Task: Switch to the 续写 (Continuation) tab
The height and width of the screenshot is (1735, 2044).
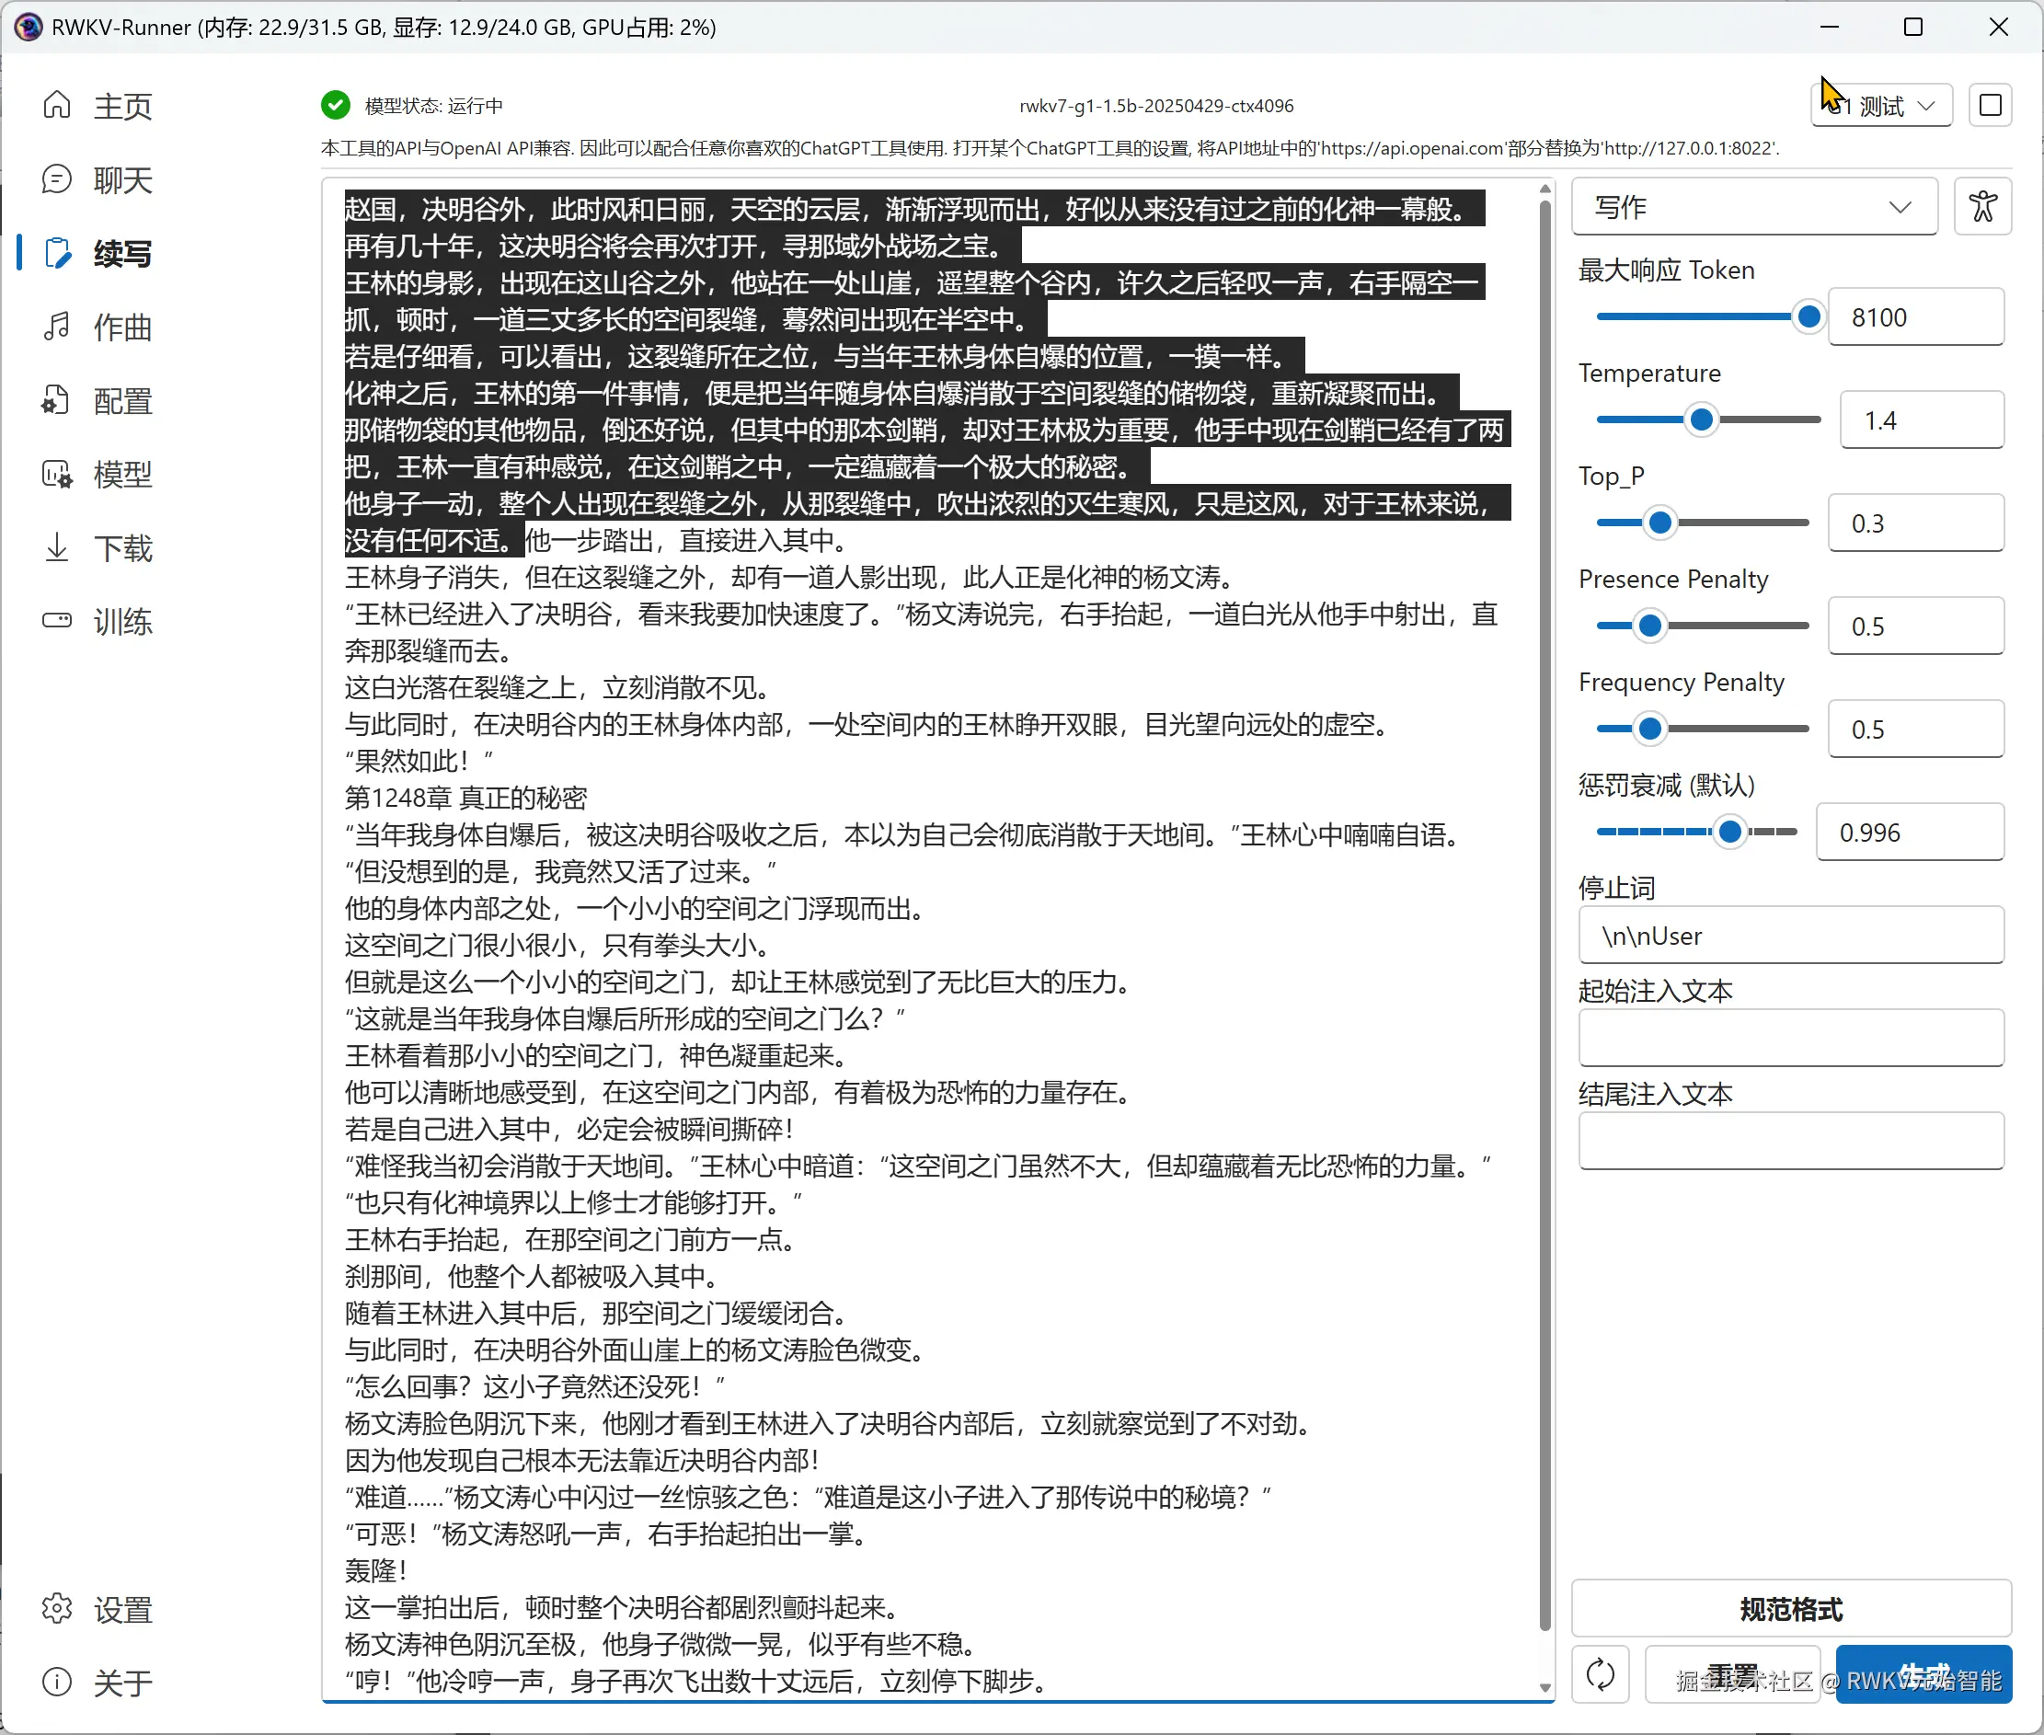Action: (122, 253)
